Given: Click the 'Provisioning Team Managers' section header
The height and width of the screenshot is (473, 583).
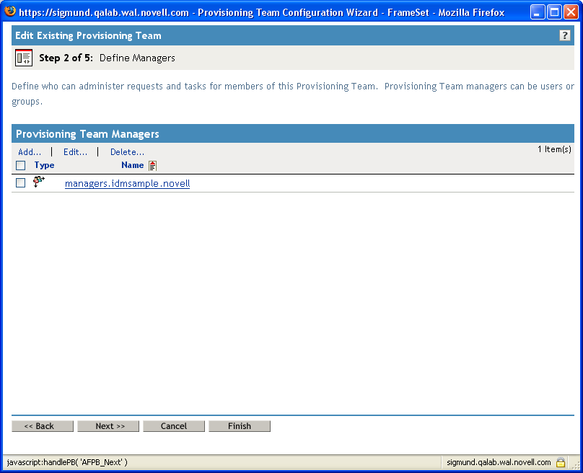Looking at the screenshot, I should pyautogui.click(x=87, y=134).
